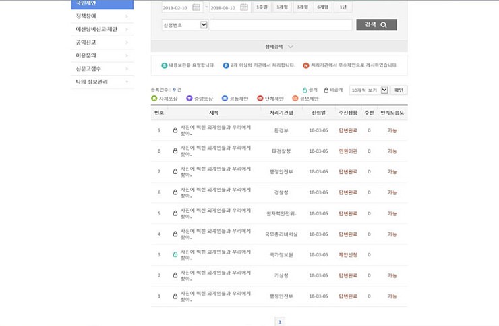Open the 공익신고 sidebar menu item
The height and width of the screenshot is (326, 499).
tap(102, 43)
